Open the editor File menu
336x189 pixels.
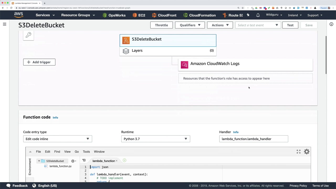pyautogui.click(x=38, y=151)
